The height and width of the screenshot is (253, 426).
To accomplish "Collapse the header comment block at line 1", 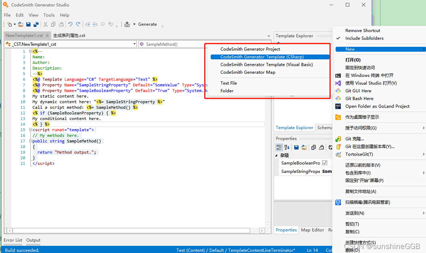I will (31, 51).
